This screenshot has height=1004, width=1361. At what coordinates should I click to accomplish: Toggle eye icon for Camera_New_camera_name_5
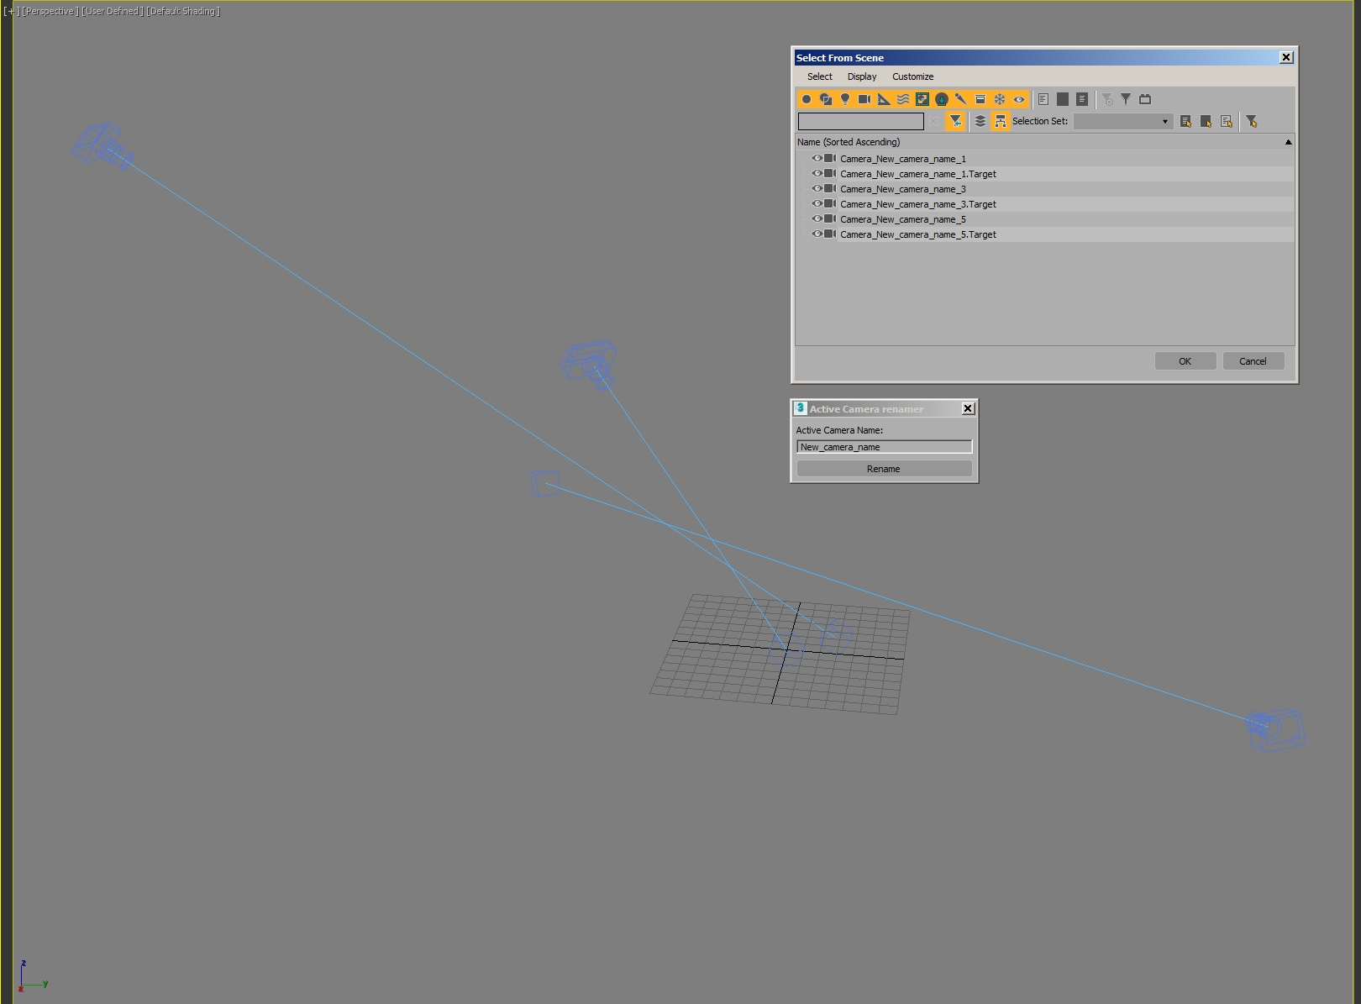(x=817, y=219)
